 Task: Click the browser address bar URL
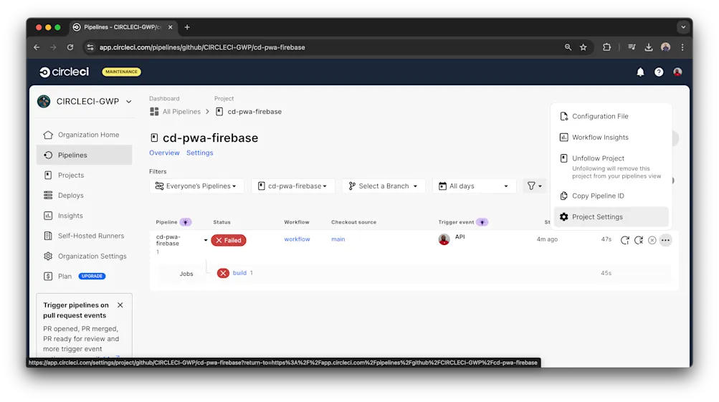(x=202, y=47)
